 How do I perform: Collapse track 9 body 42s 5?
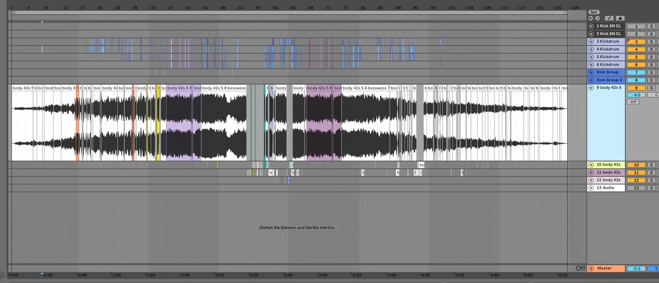point(591,88)
